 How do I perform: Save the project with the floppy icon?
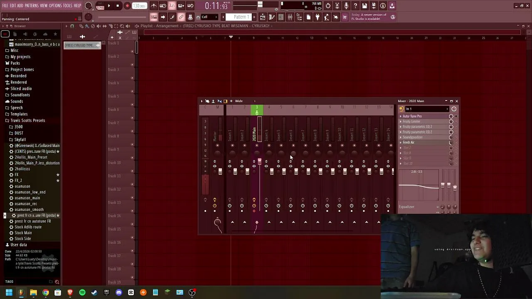[365, 6]
